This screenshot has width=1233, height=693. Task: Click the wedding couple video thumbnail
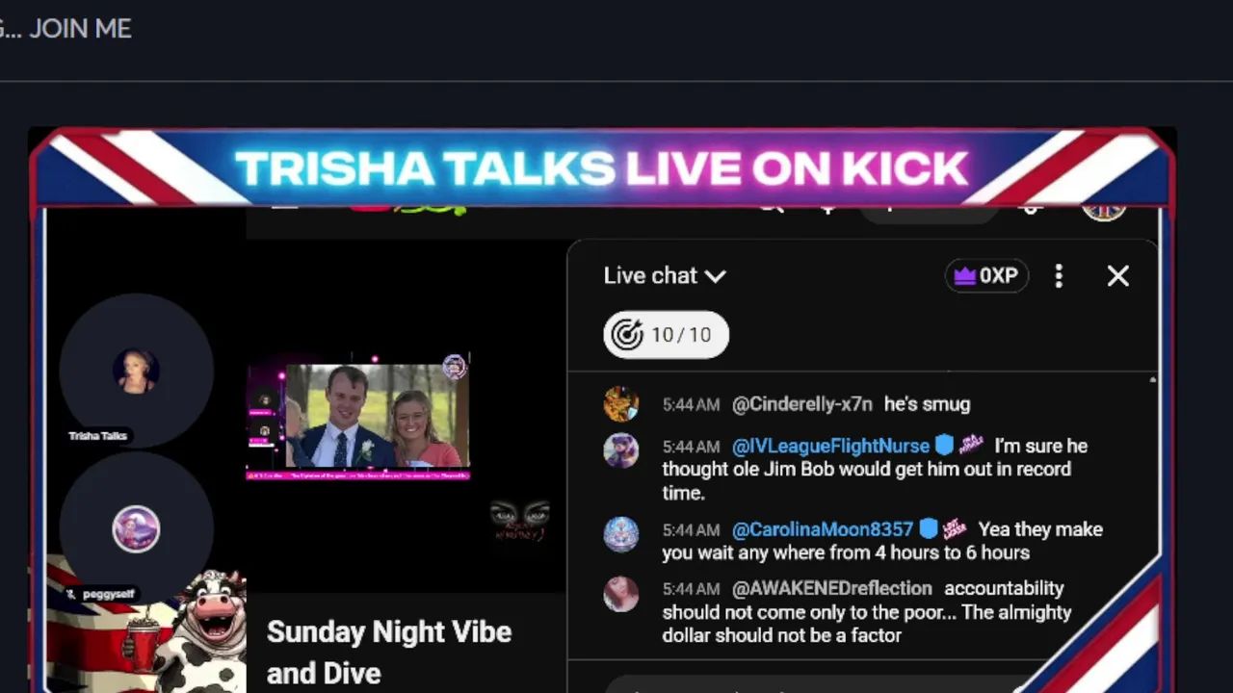(358, 416)
